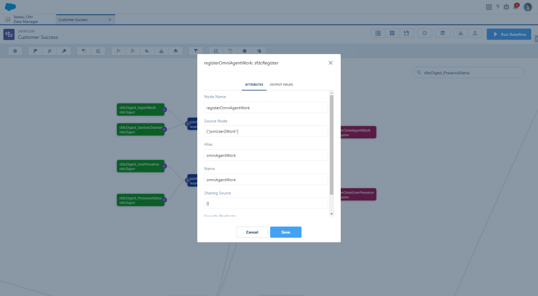This screenshot has width=538, height=296.
Task: Expand the sfdcDigest_AgentWork node arrow
Action: [x=164, y=110]
